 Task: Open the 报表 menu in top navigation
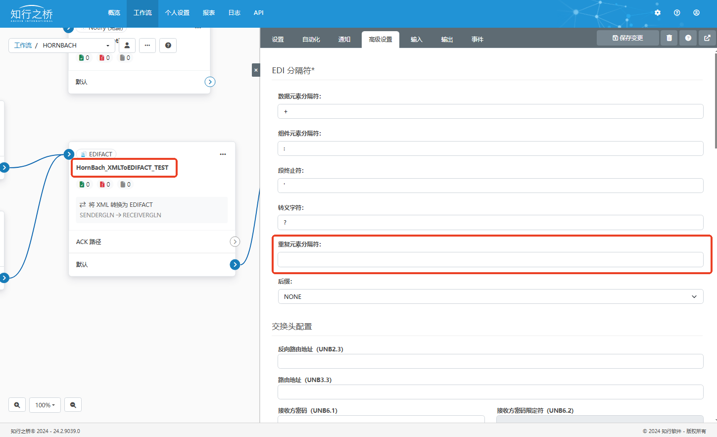click(x=209, y=13)
